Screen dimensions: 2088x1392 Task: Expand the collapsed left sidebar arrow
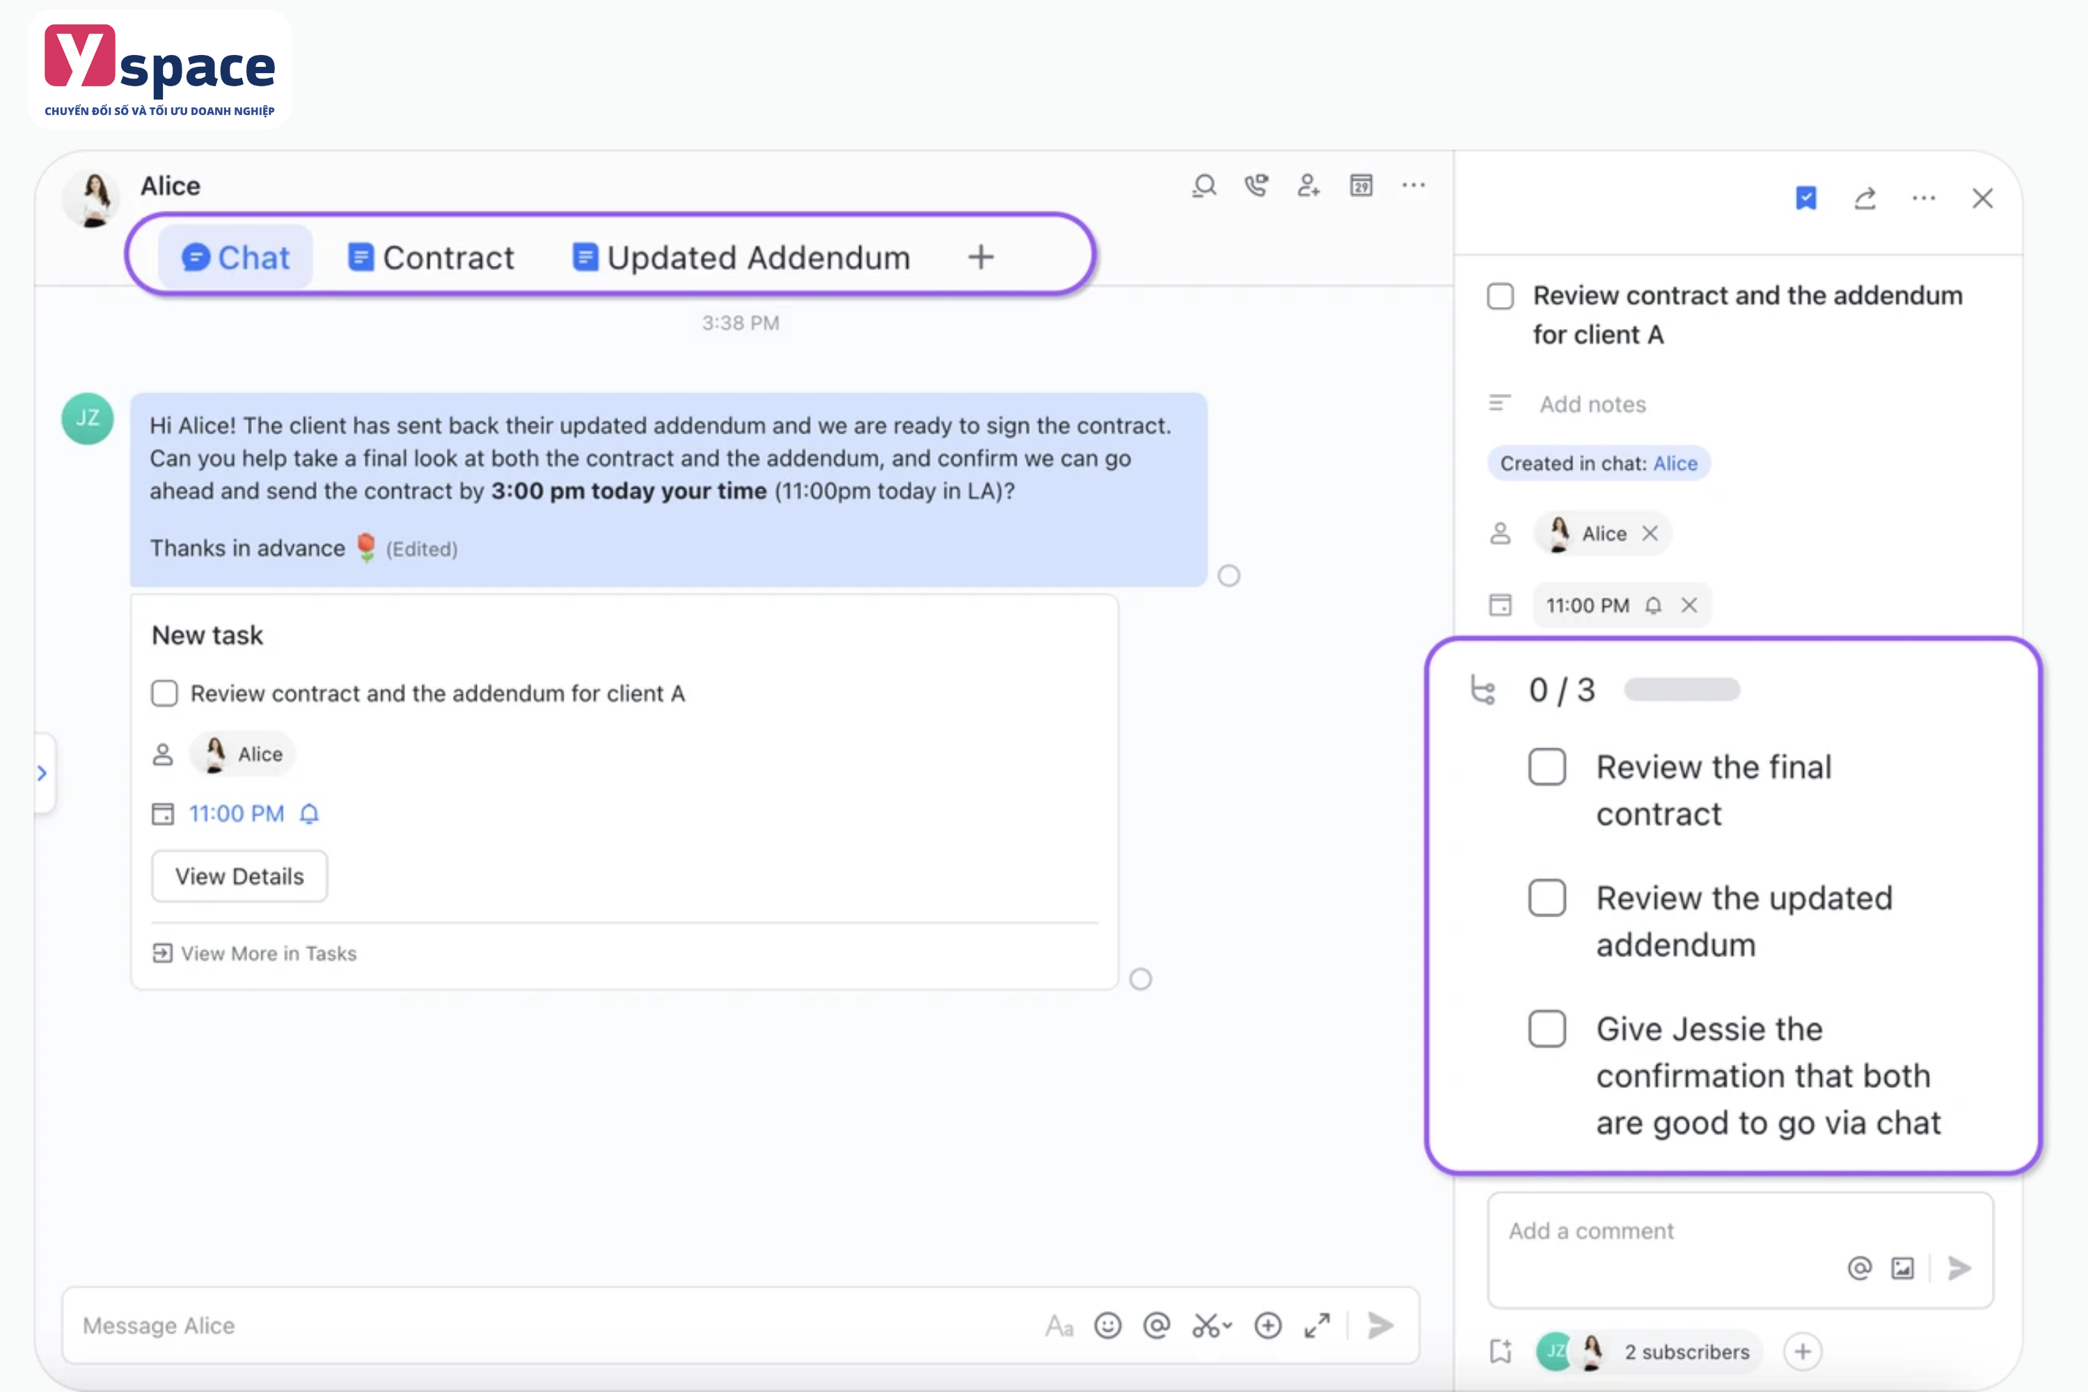[x=42, y=773]
